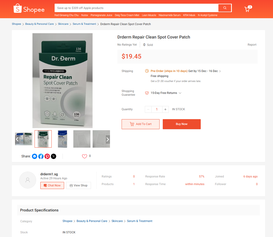
Task: Increase quantity with plus button
Action: tap(165, 109)
